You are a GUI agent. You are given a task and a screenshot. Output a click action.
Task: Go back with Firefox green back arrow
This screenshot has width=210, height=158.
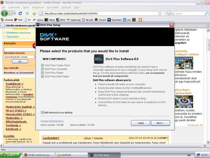coord(4,13)
